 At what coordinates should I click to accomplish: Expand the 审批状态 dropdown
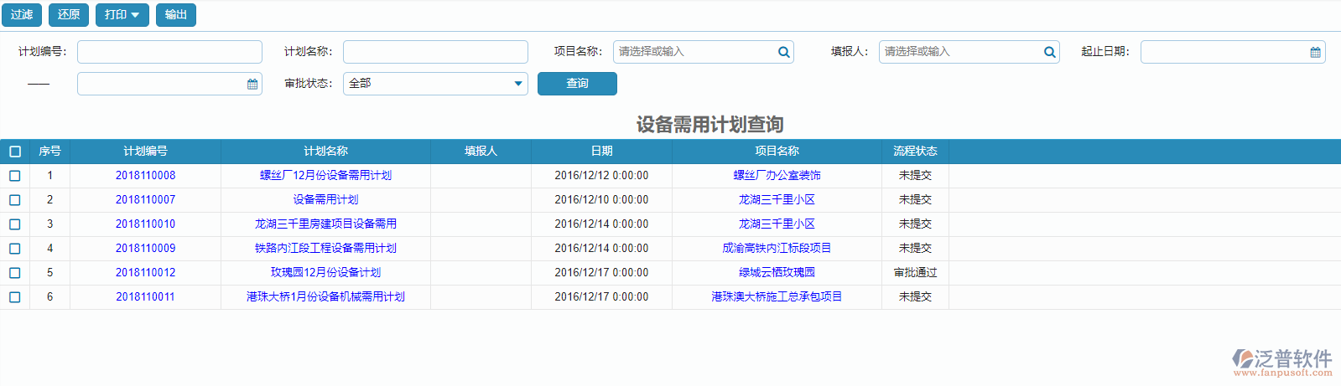pyautogui.click(x=517, y=84)
